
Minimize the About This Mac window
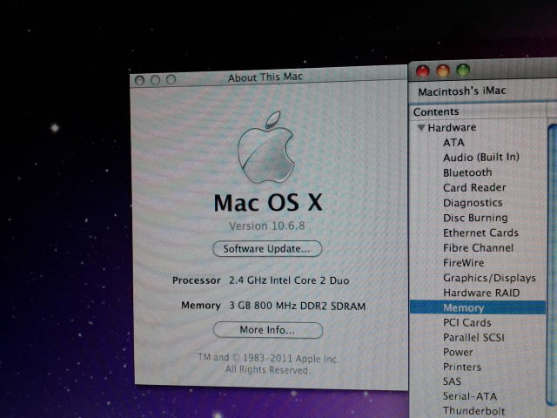(x=155, y=80)
